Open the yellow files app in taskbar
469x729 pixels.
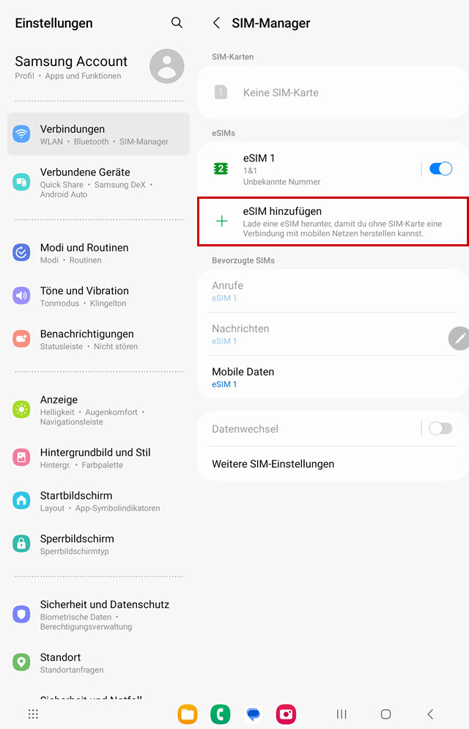pyautogui.click(x=188, y=714)
